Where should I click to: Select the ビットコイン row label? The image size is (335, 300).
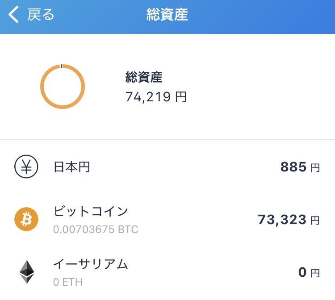(91, 211)
